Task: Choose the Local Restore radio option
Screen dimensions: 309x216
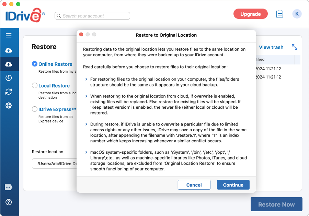Action: 35,85
